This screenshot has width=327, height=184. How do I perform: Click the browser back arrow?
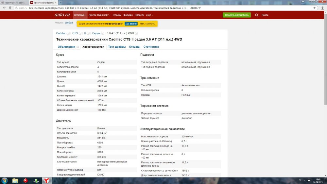pos(4,7)
